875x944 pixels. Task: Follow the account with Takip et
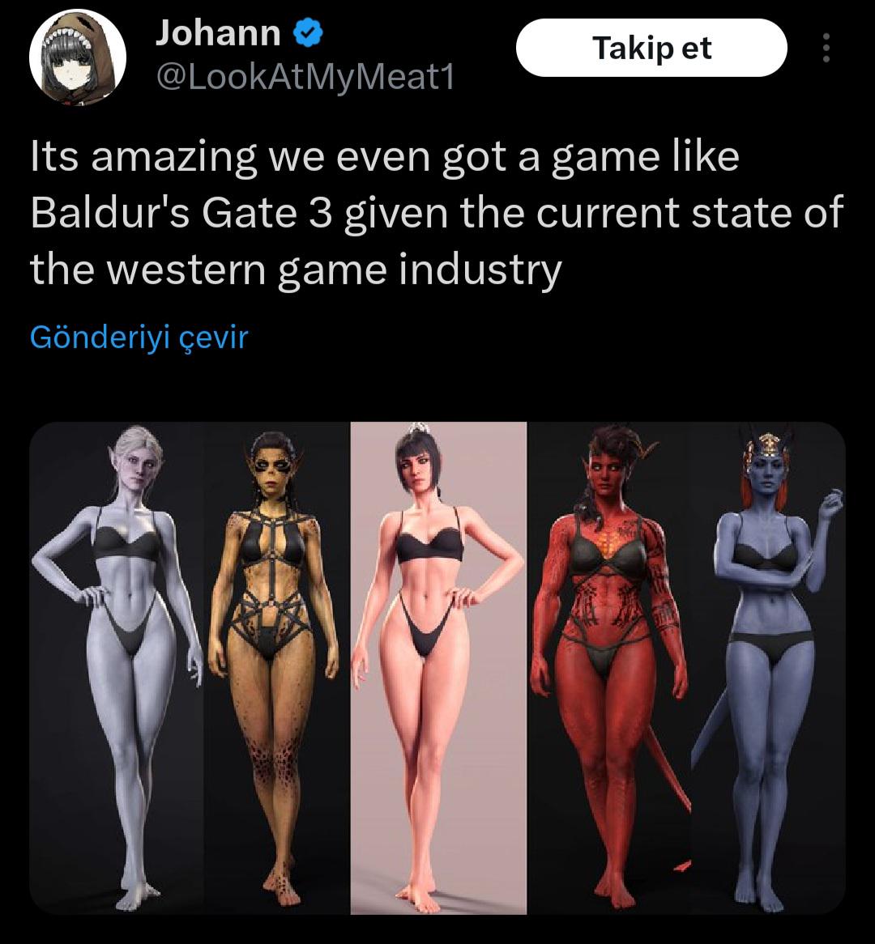pos(651,48)
